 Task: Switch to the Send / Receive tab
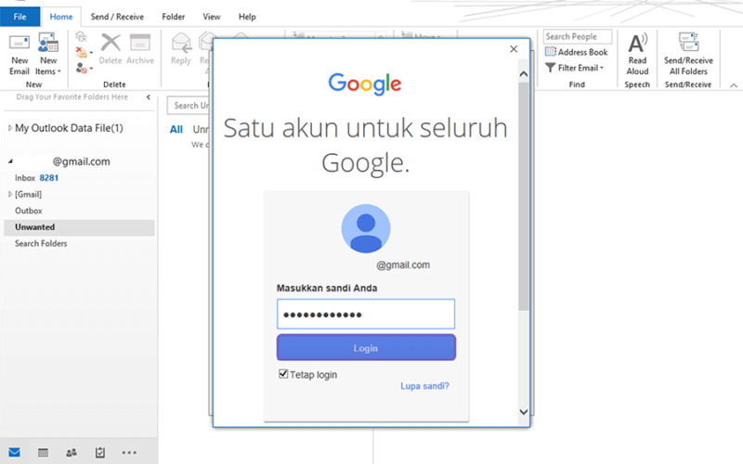coord(117,17)
